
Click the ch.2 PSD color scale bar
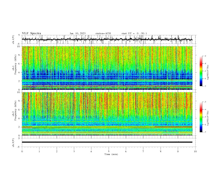[x=201, y=117]
